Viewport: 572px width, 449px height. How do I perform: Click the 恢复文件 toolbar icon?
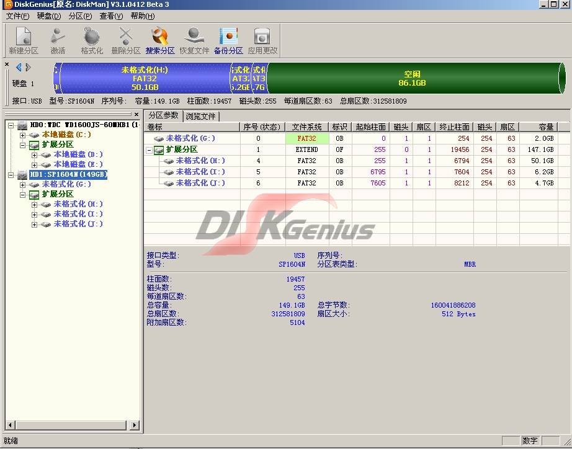pos(194,40)
